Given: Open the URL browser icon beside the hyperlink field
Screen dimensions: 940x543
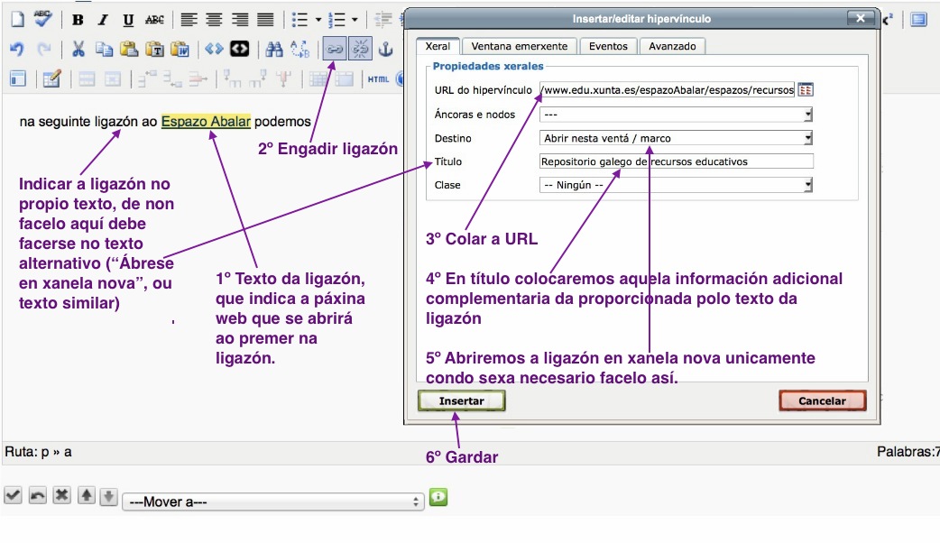Looking at the screenshot, I should (x=806, y=90).
